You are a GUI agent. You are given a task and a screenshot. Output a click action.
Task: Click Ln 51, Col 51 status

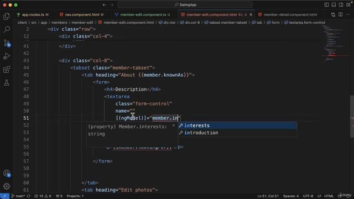(x=268, y=196)
